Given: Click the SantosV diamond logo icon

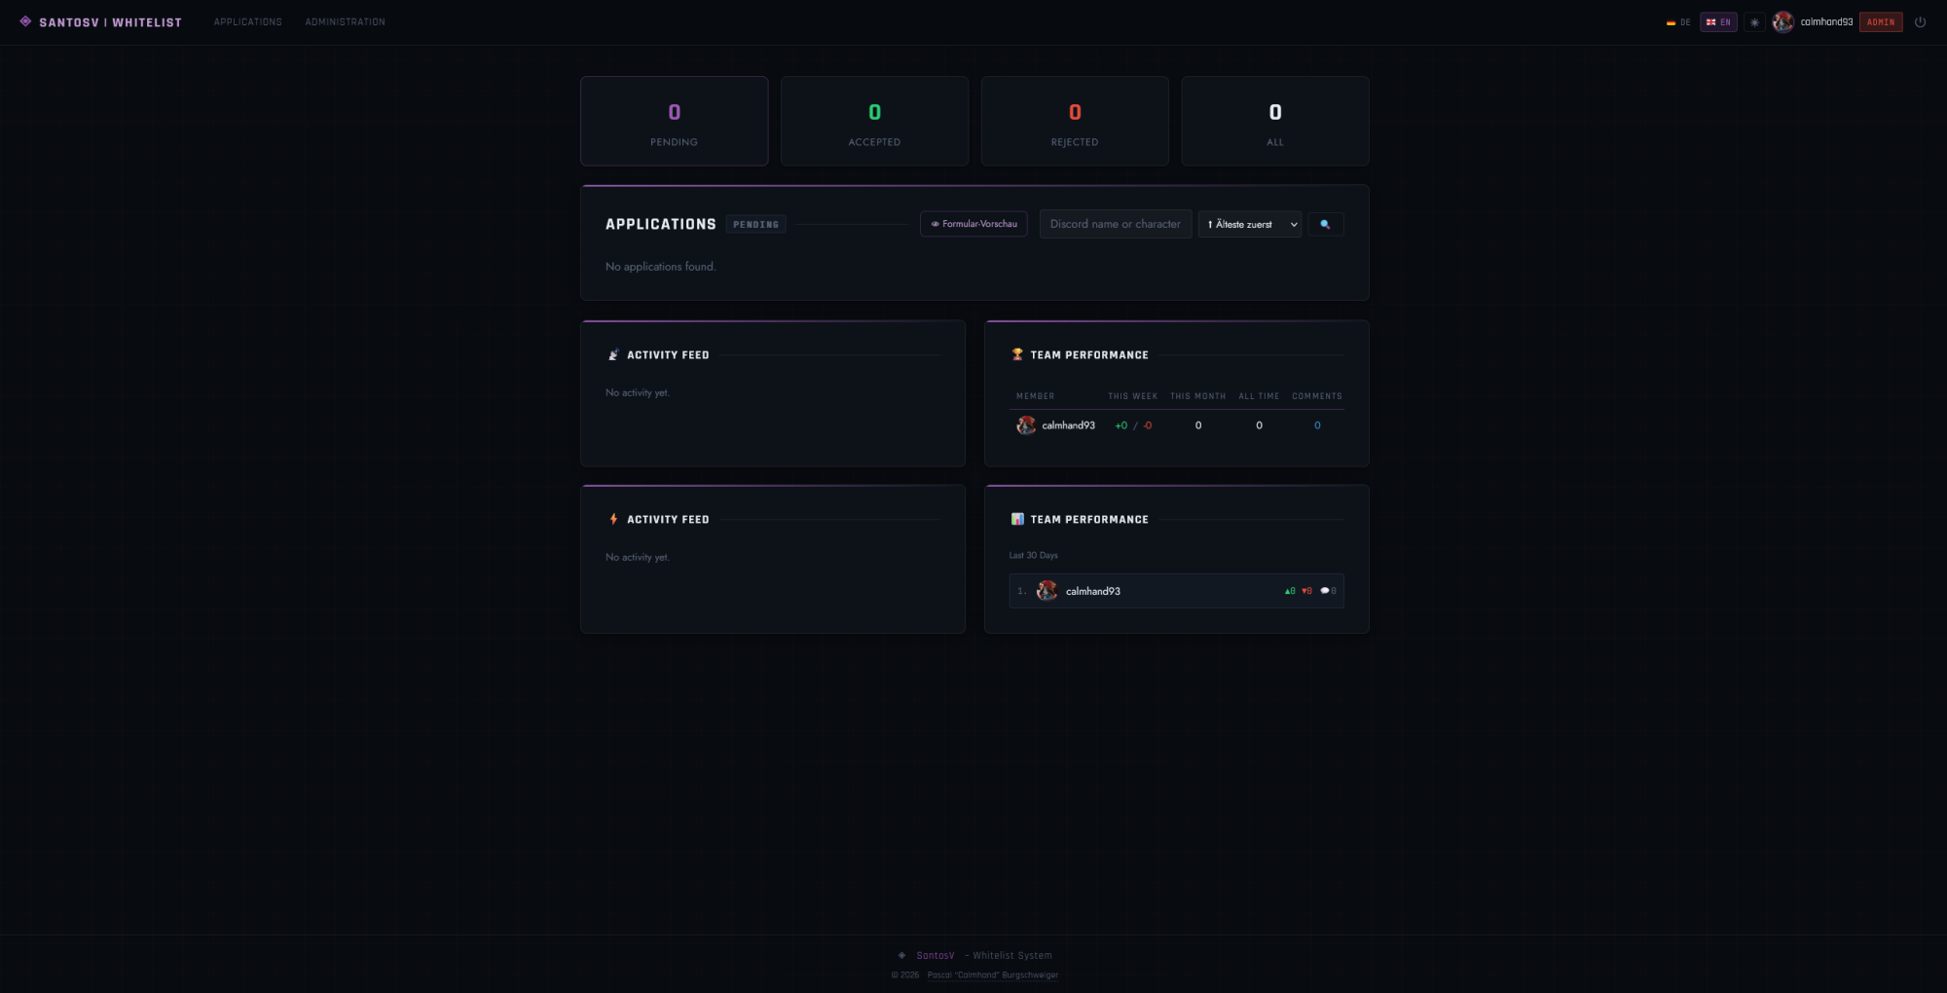Looking at the screenshot, I should 25,21.
